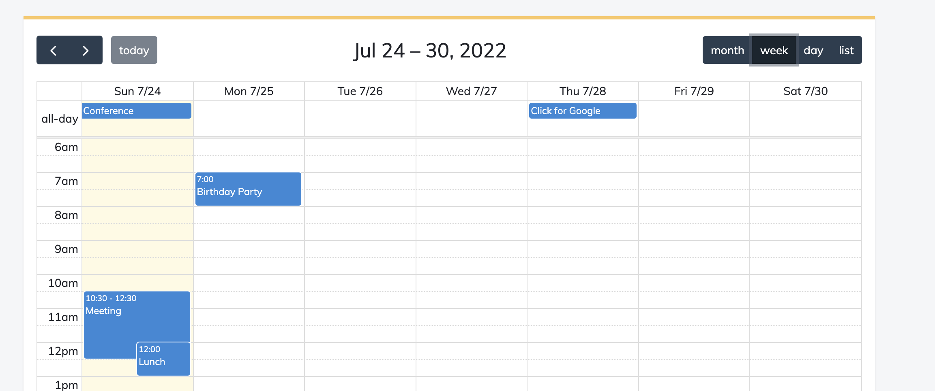
Task: Select the Birthday Party event on Monday
Action: 248,189
